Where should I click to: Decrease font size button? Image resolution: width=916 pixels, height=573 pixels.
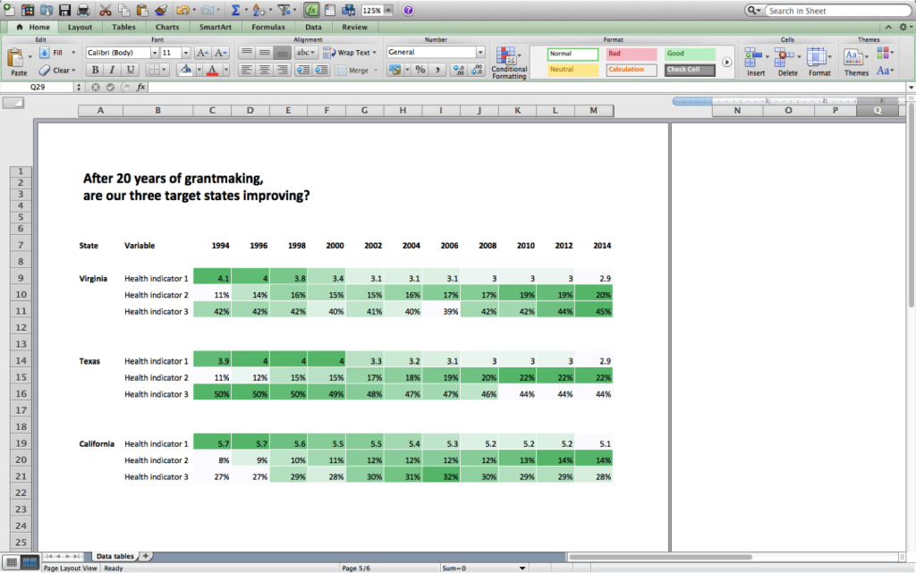[x=220, y=53]
